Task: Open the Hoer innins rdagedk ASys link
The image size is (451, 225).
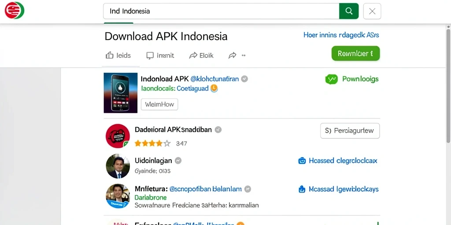Action: pyautogui.click(x=341, y=35)
